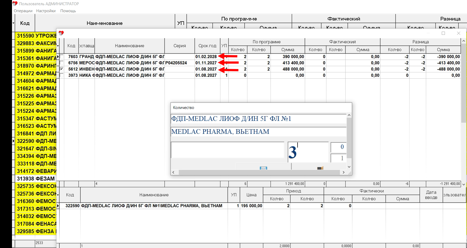
Task: Select main list row 321647 ФДП-SIN
Action: tap(36, 149)
